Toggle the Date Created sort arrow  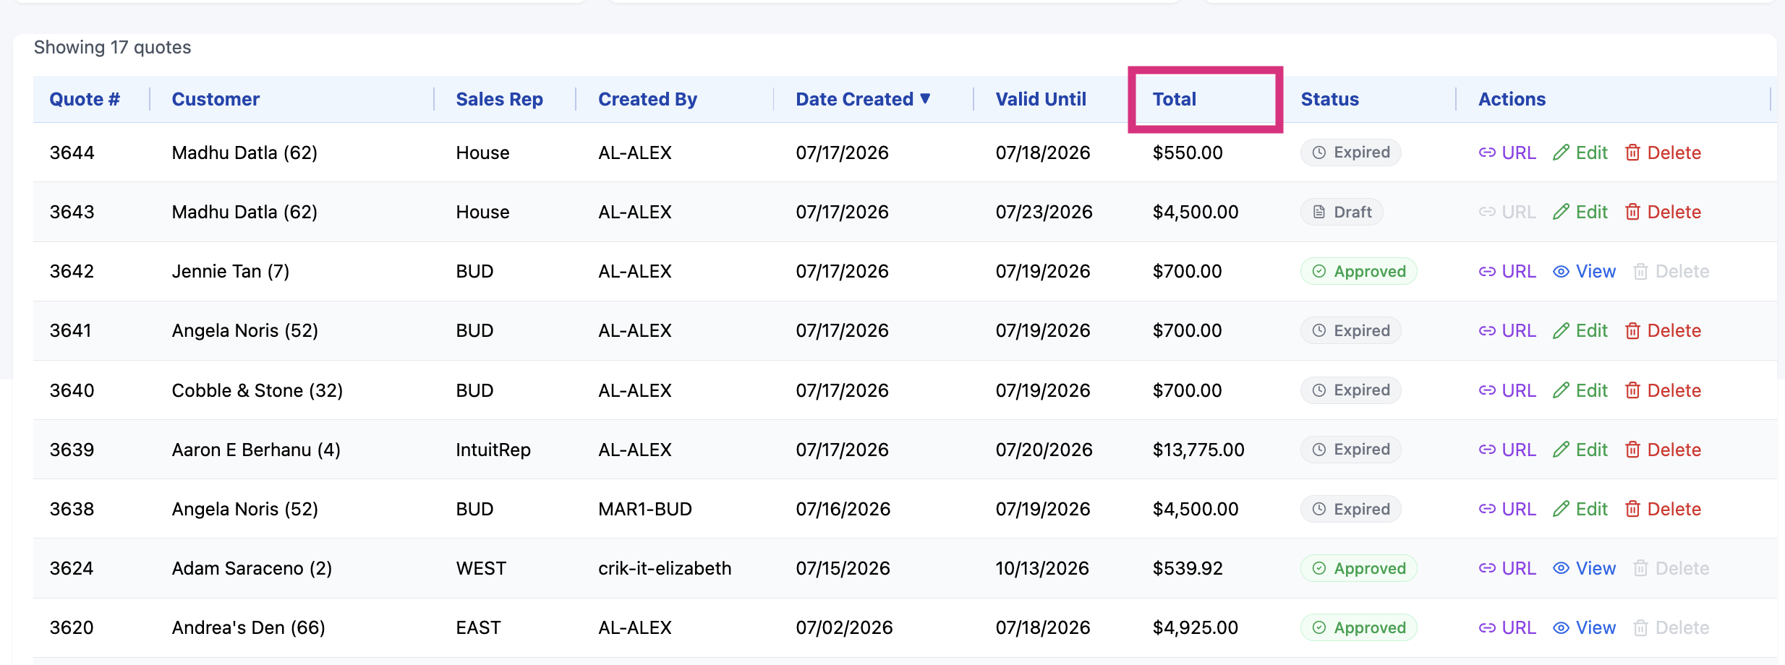[x=925, y=98]
